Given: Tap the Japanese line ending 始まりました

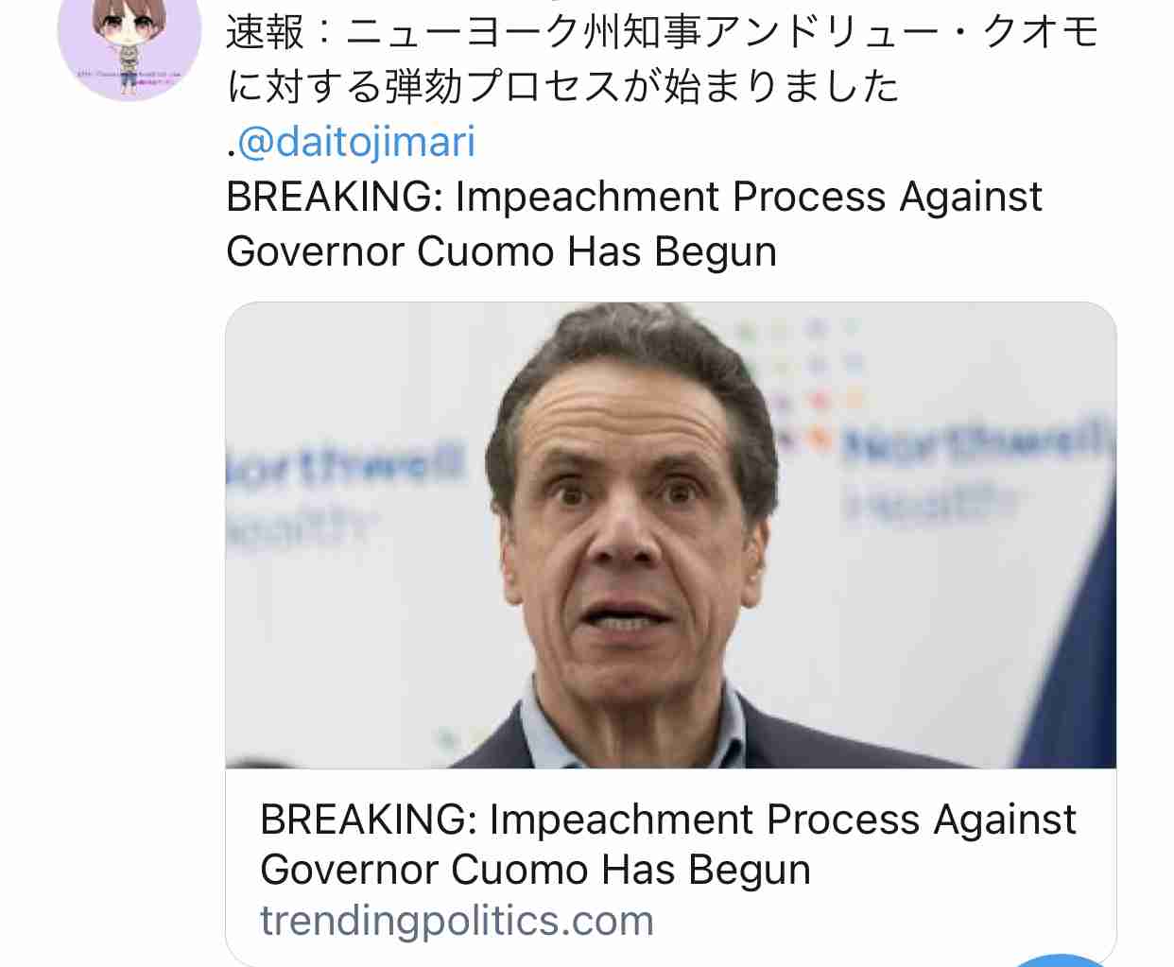Looking at the screenshot, I should [x=562, y=86].
